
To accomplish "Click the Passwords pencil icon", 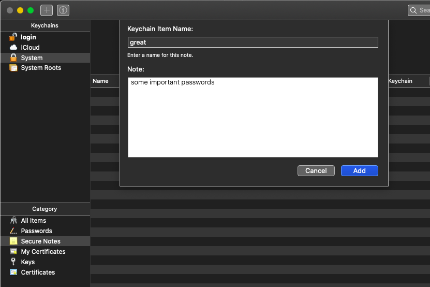I will [13, 231].
